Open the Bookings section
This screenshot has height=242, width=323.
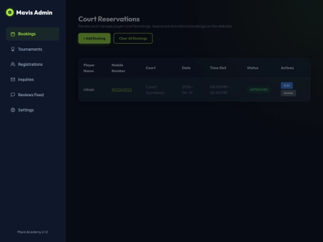tap(32, 34)
